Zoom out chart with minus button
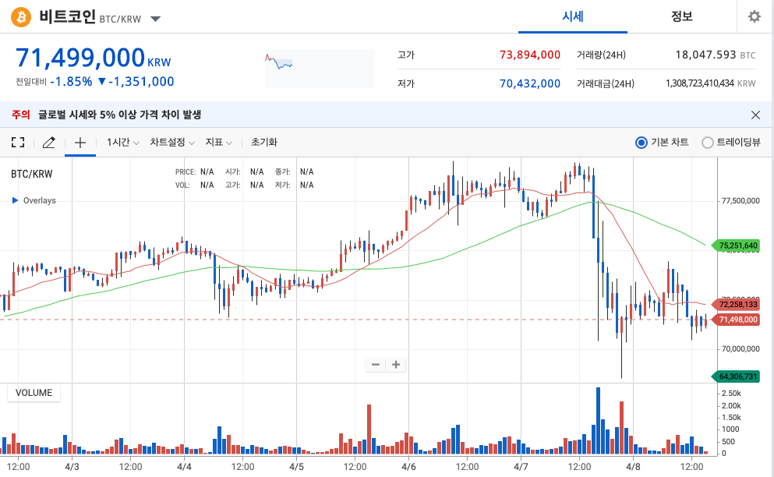Viewport: 774px width, 477px height. 376,365
